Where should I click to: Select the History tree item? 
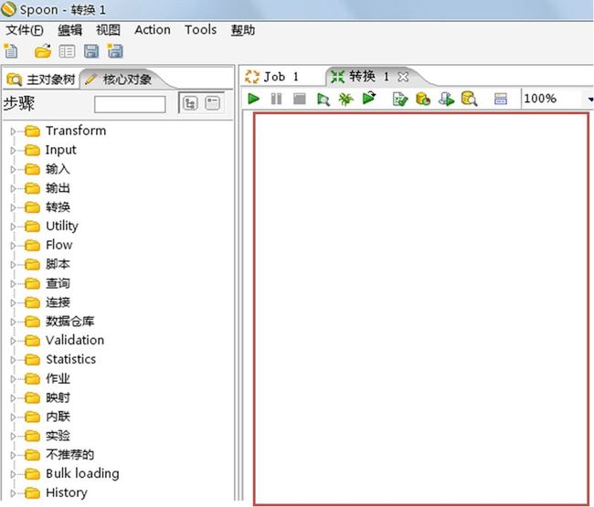(67, 492)
